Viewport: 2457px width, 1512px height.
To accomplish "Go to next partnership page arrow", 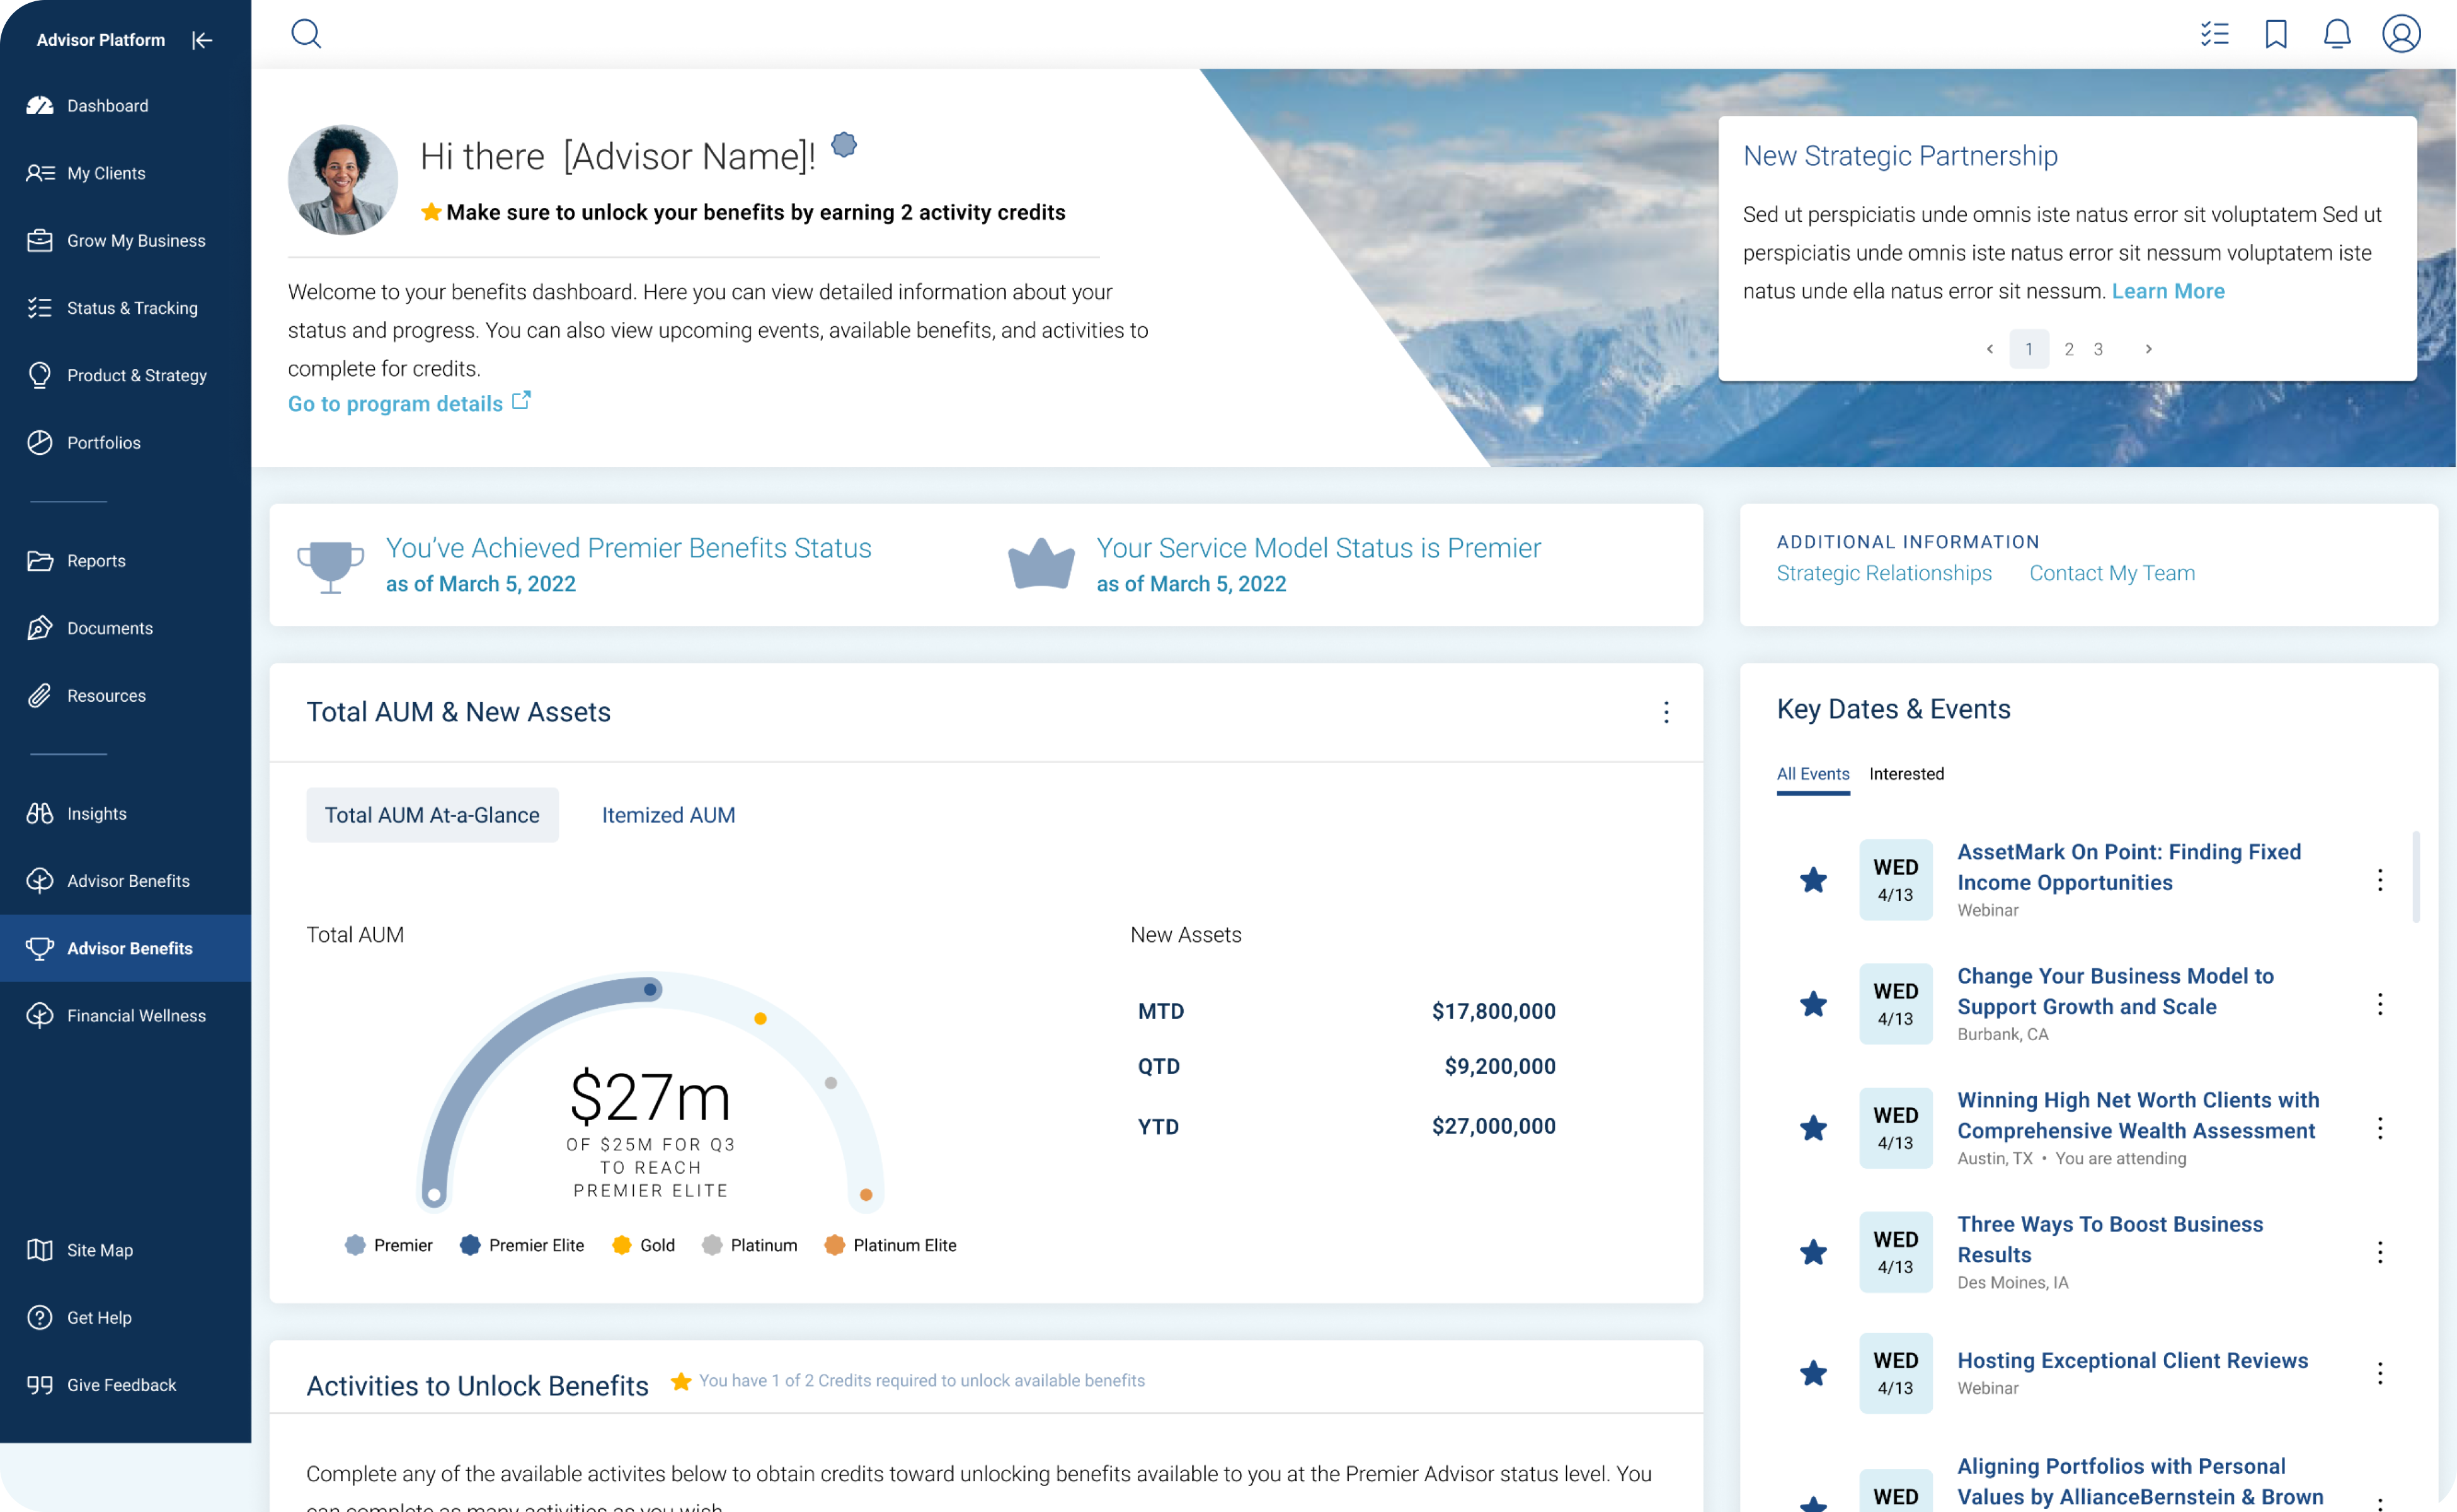I will pos(2148,349).
